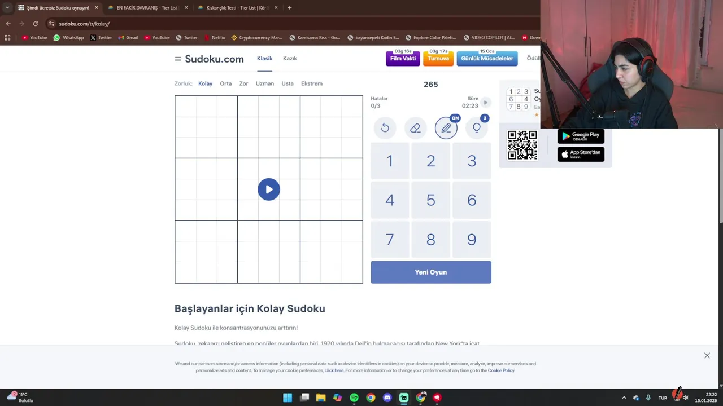Open Günlük Mücadeleler
The height and width of the screenshot is (406, 723).
[x=487, y=58]
